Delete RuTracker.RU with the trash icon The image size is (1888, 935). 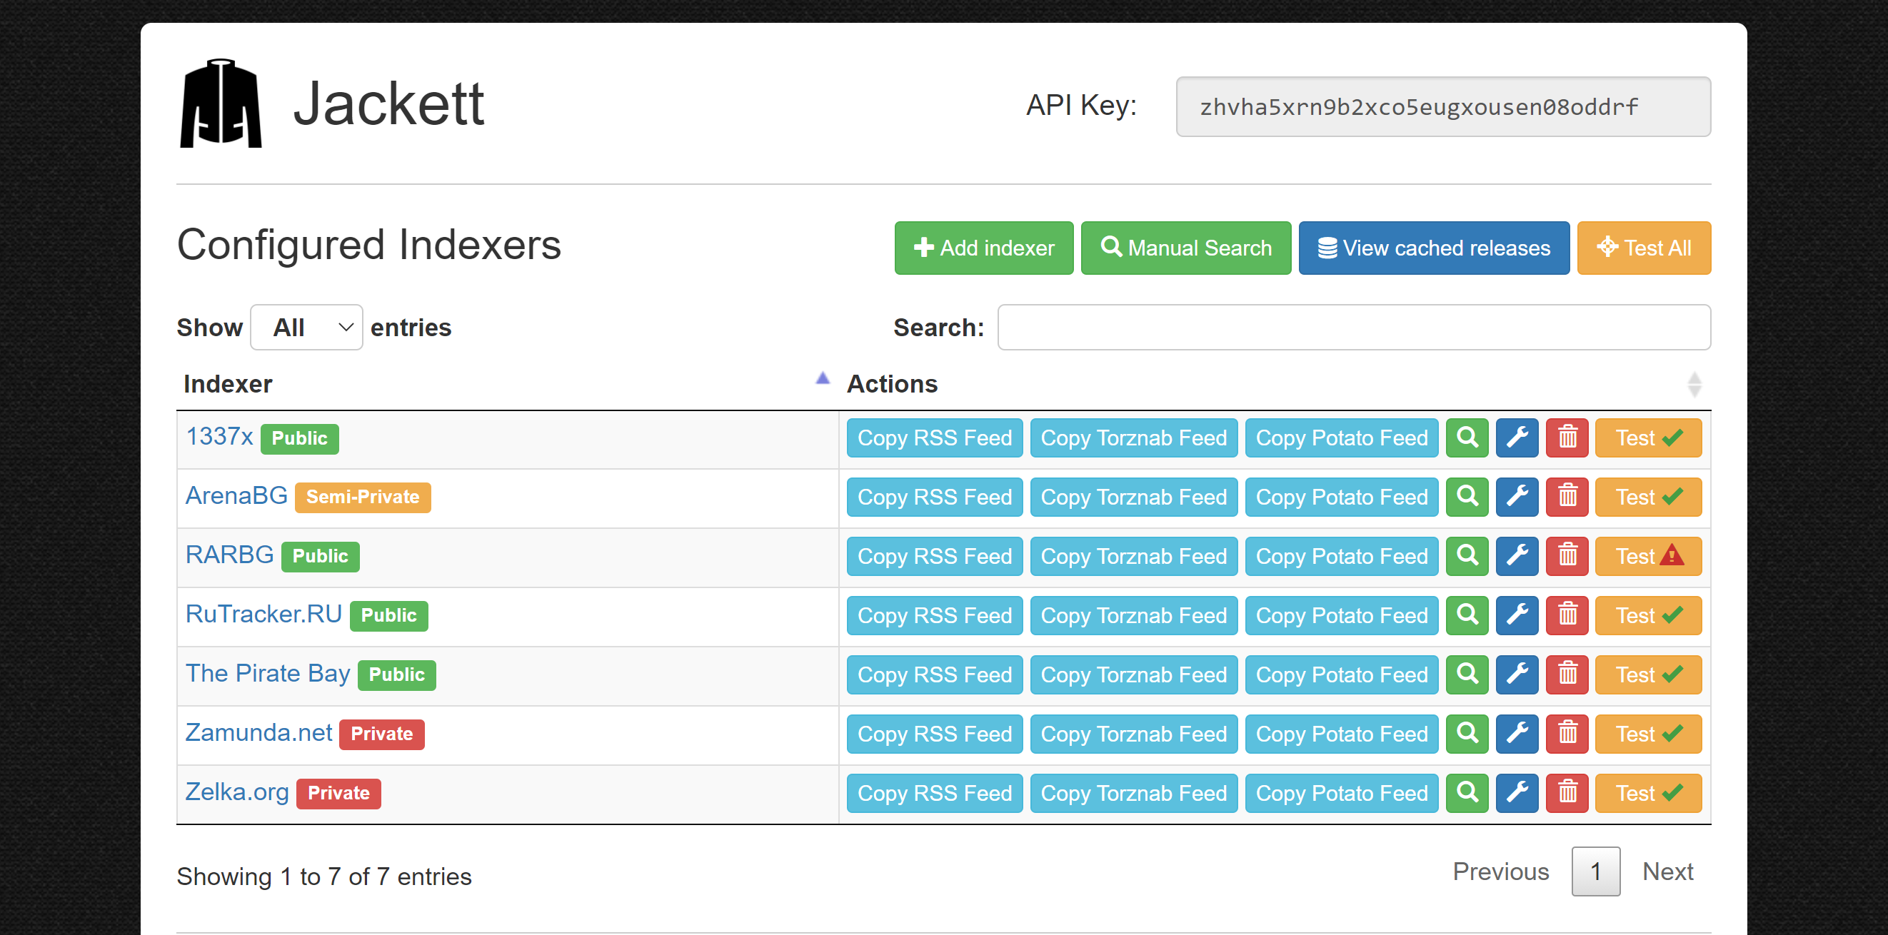[1567, 615]
